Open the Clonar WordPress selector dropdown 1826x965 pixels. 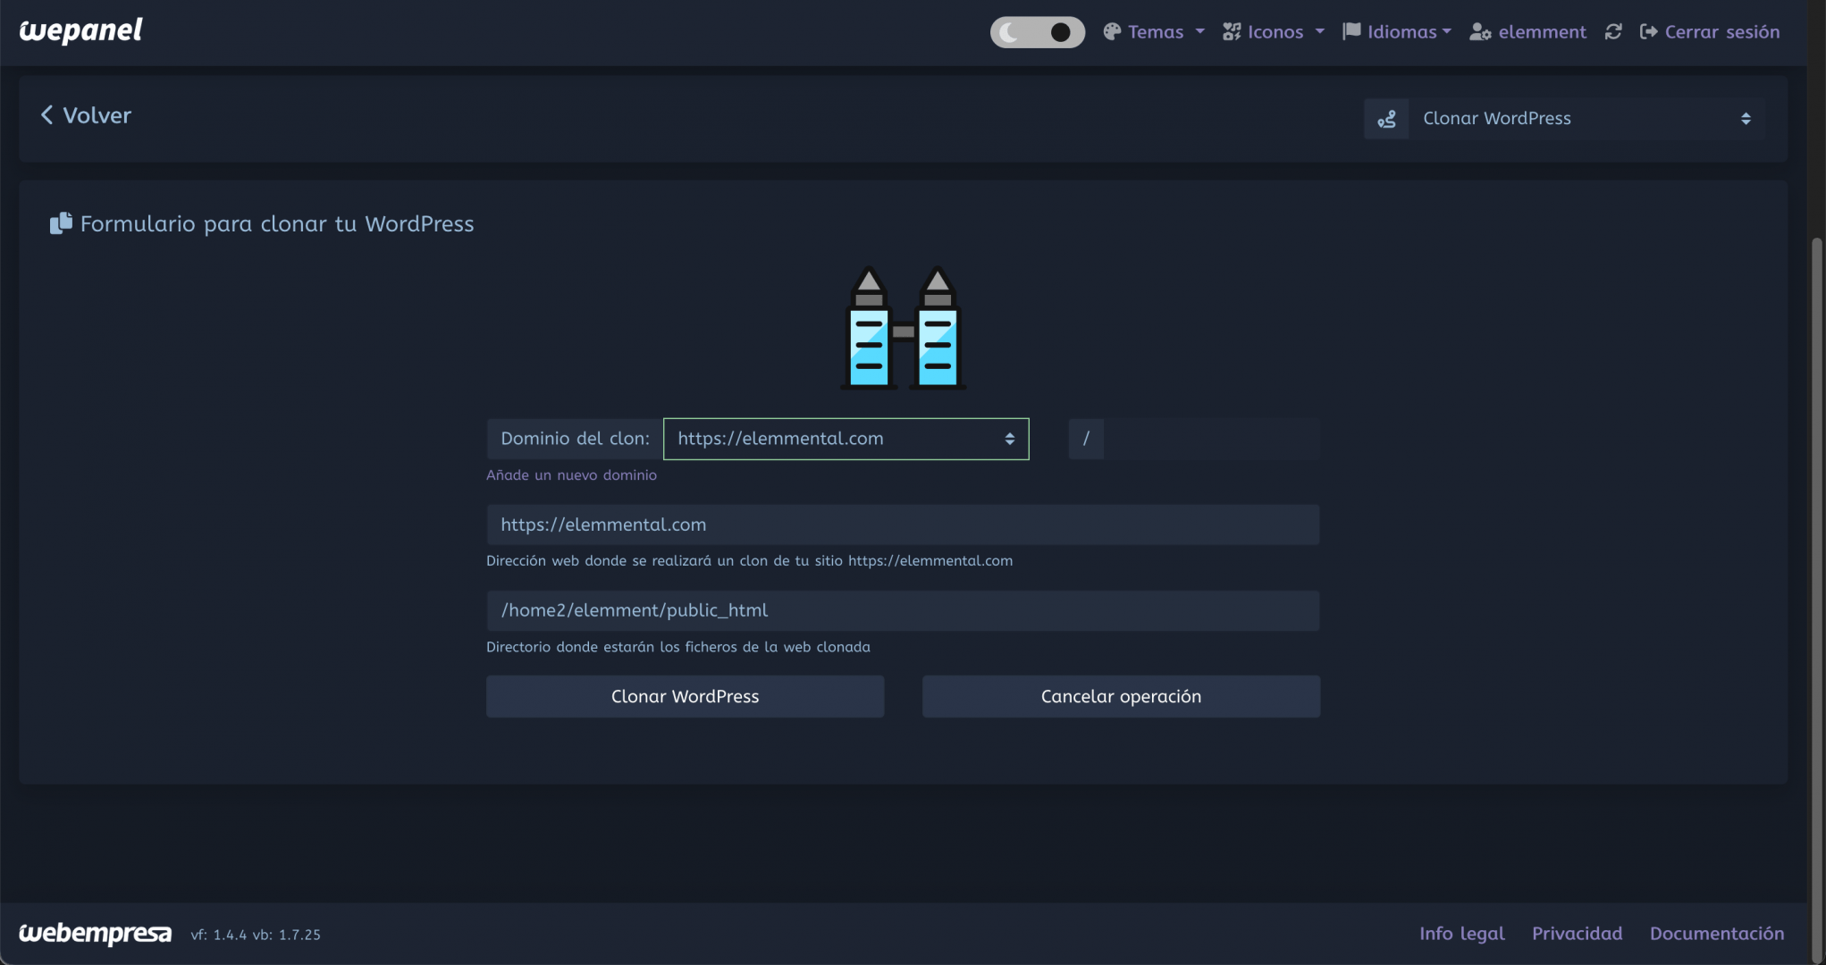[x=1586, y=119]
